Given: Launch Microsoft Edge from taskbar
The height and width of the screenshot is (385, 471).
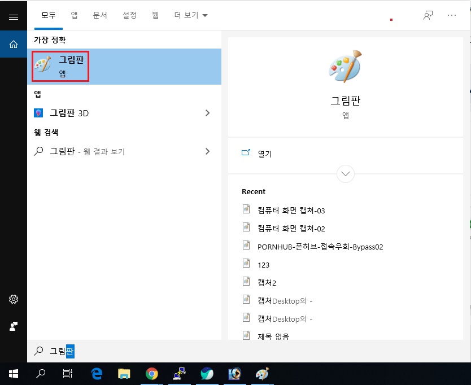Looking at the screenshot, I should point(97,374).
